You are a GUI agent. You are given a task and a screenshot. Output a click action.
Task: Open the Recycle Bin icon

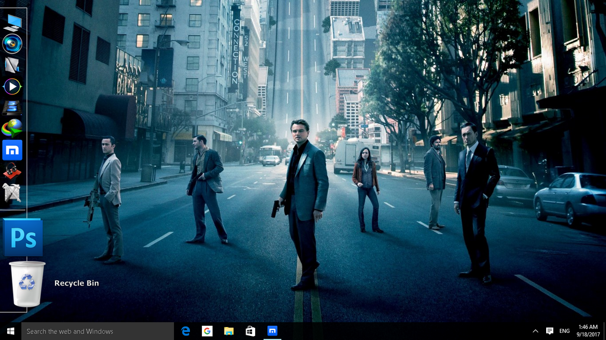click(x=27, y=283)
